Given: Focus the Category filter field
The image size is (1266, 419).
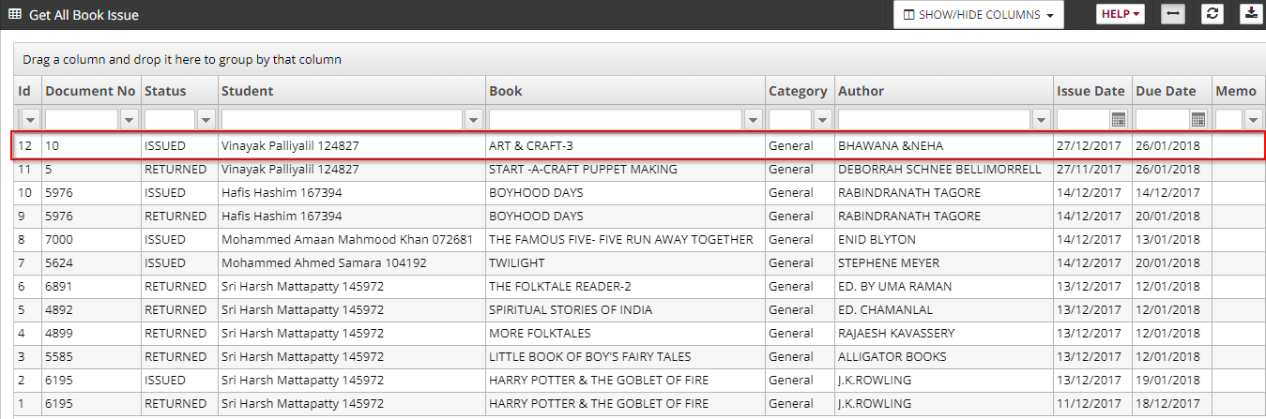Looking at the screenshot, I should tap(790, 120).
